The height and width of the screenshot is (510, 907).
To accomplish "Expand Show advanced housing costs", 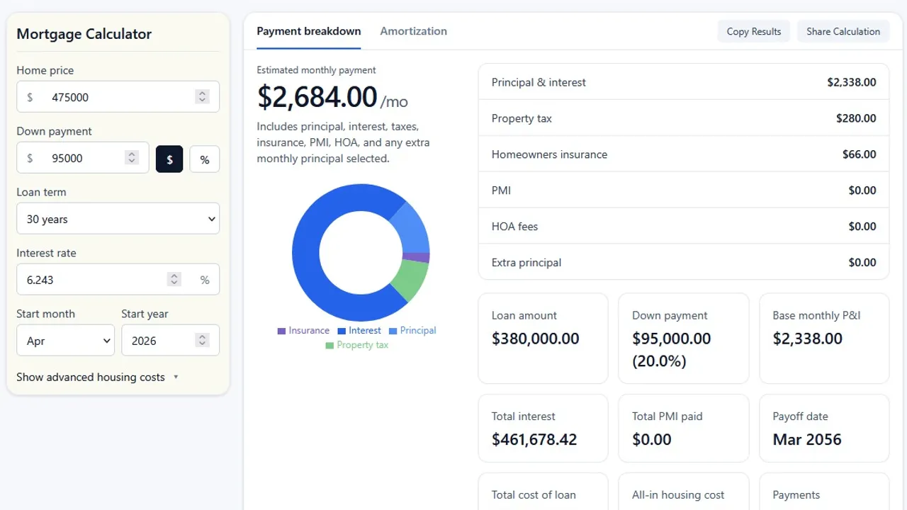I will coord(97,377).
